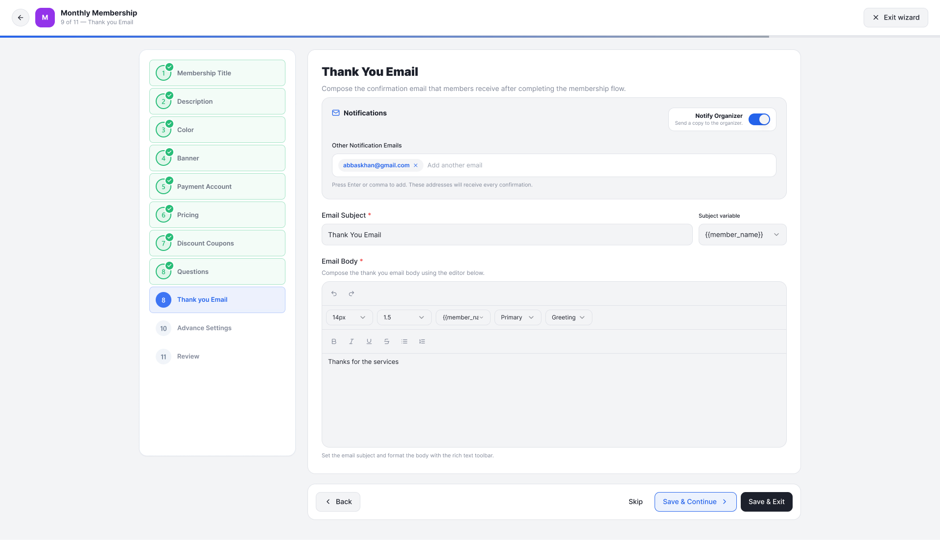Click step 1 completed circle icon
Screen dimensions: 940x540
pos(164,73)
